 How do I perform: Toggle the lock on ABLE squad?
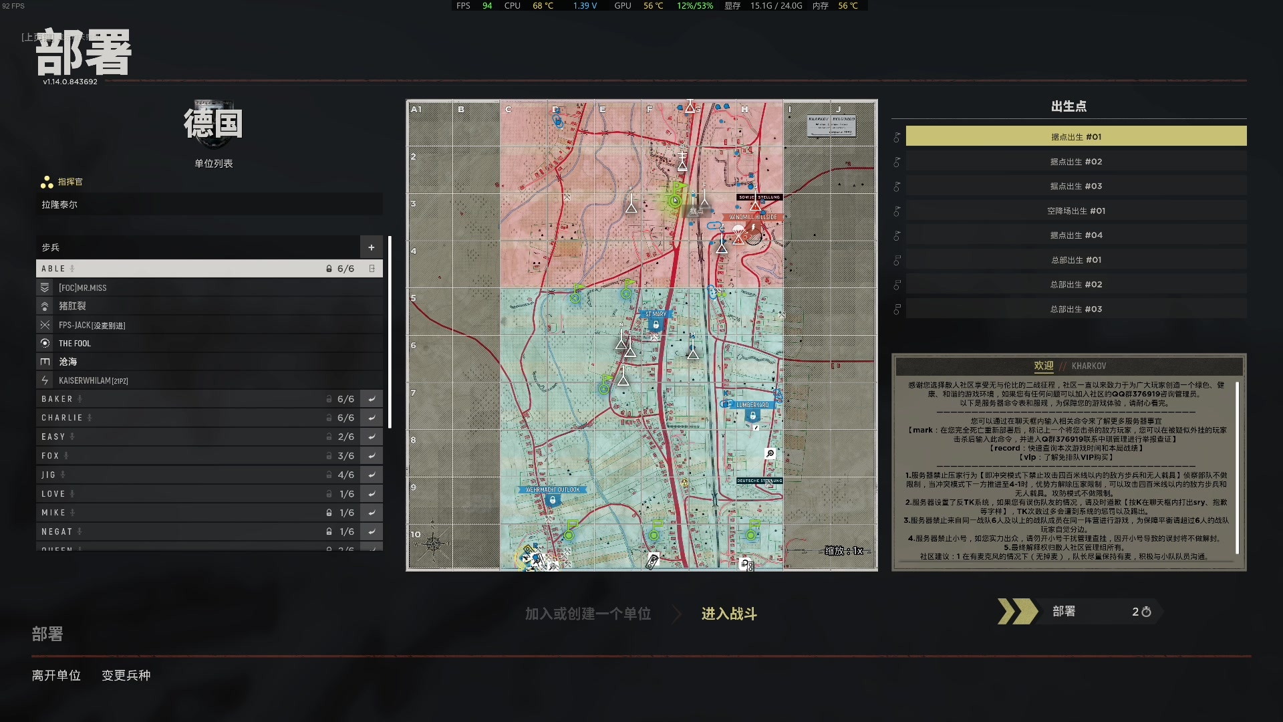[x=329, y=269]
